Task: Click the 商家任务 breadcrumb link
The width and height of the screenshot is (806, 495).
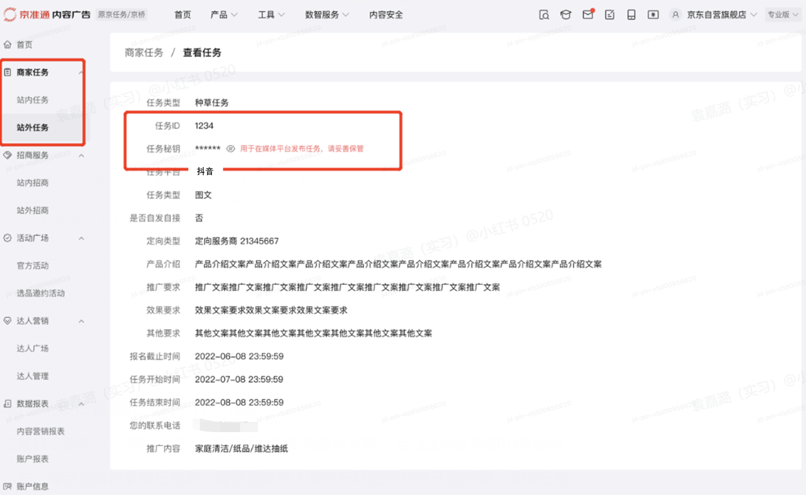Action: pyautogui.click(x=144, y=53)
